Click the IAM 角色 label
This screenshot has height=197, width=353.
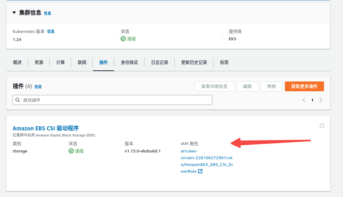click(189, 144)
